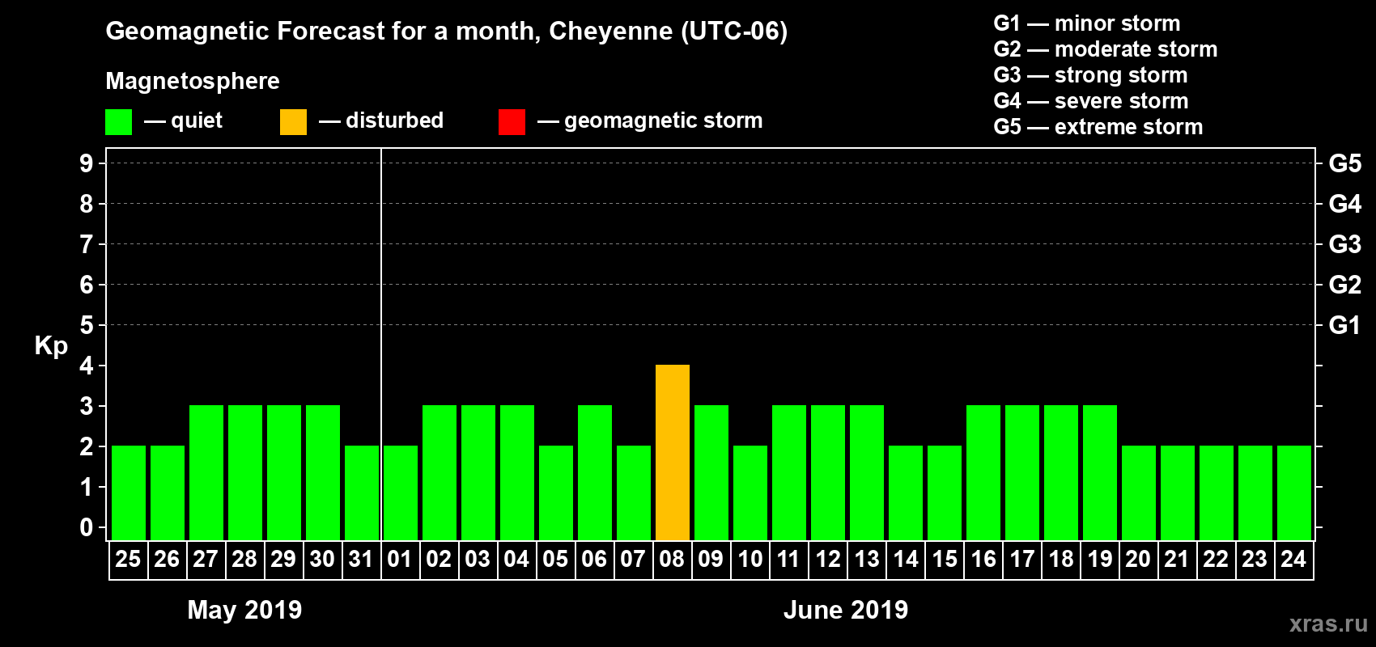This screenshot has width=1376, height=647.
Task: Click the June 2019 month label
Action: [846, 610]
